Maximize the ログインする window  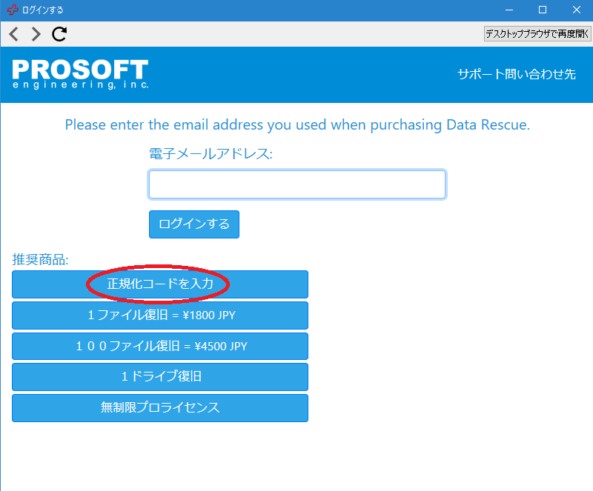coord(543,10)
